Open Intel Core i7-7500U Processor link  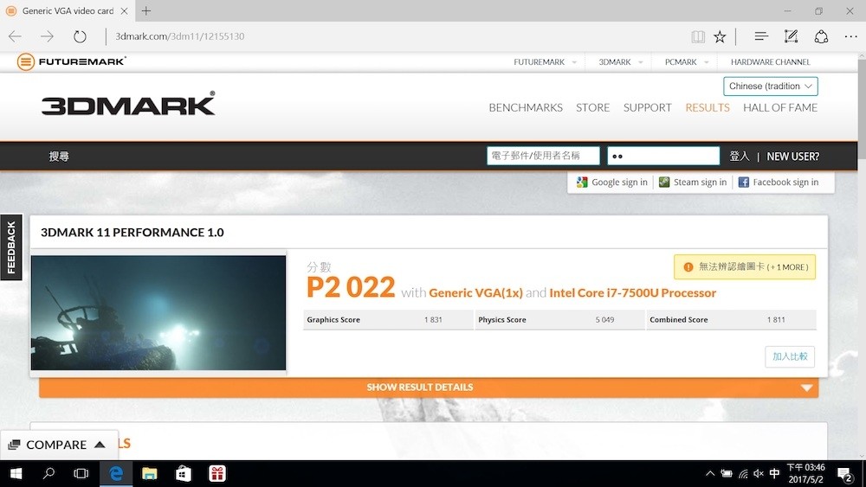click(632, 293)
